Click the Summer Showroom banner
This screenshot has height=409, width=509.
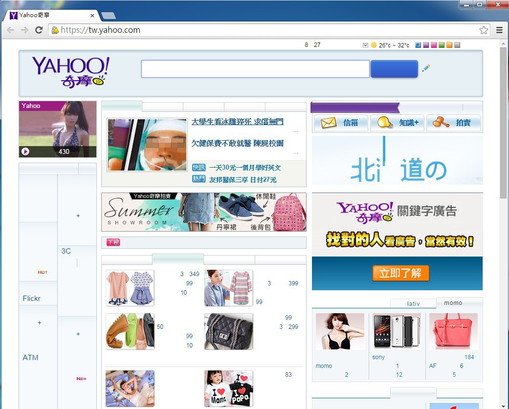204,212
